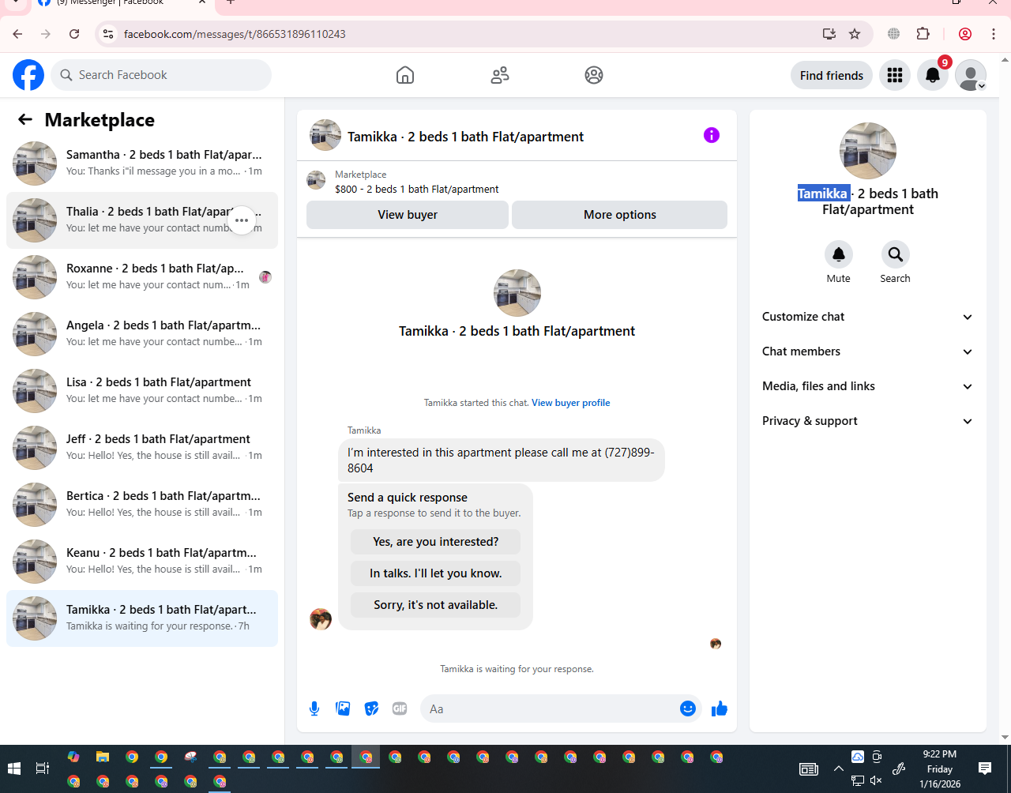Expand the Chat members section

pos(868,351)
